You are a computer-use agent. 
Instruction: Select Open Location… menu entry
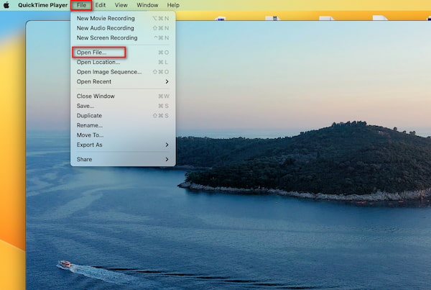point(123,62)
